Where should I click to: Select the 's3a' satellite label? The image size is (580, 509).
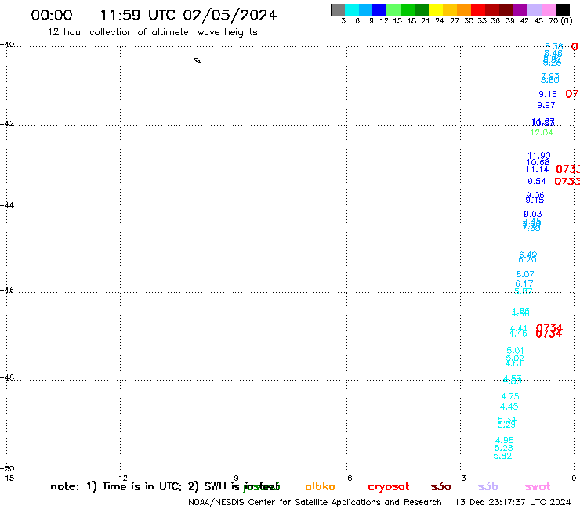point(440,486)
